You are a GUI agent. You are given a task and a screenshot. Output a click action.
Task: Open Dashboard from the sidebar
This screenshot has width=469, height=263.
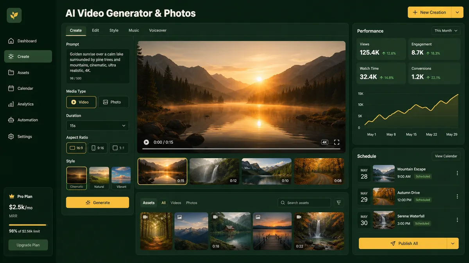pos(28,41)
